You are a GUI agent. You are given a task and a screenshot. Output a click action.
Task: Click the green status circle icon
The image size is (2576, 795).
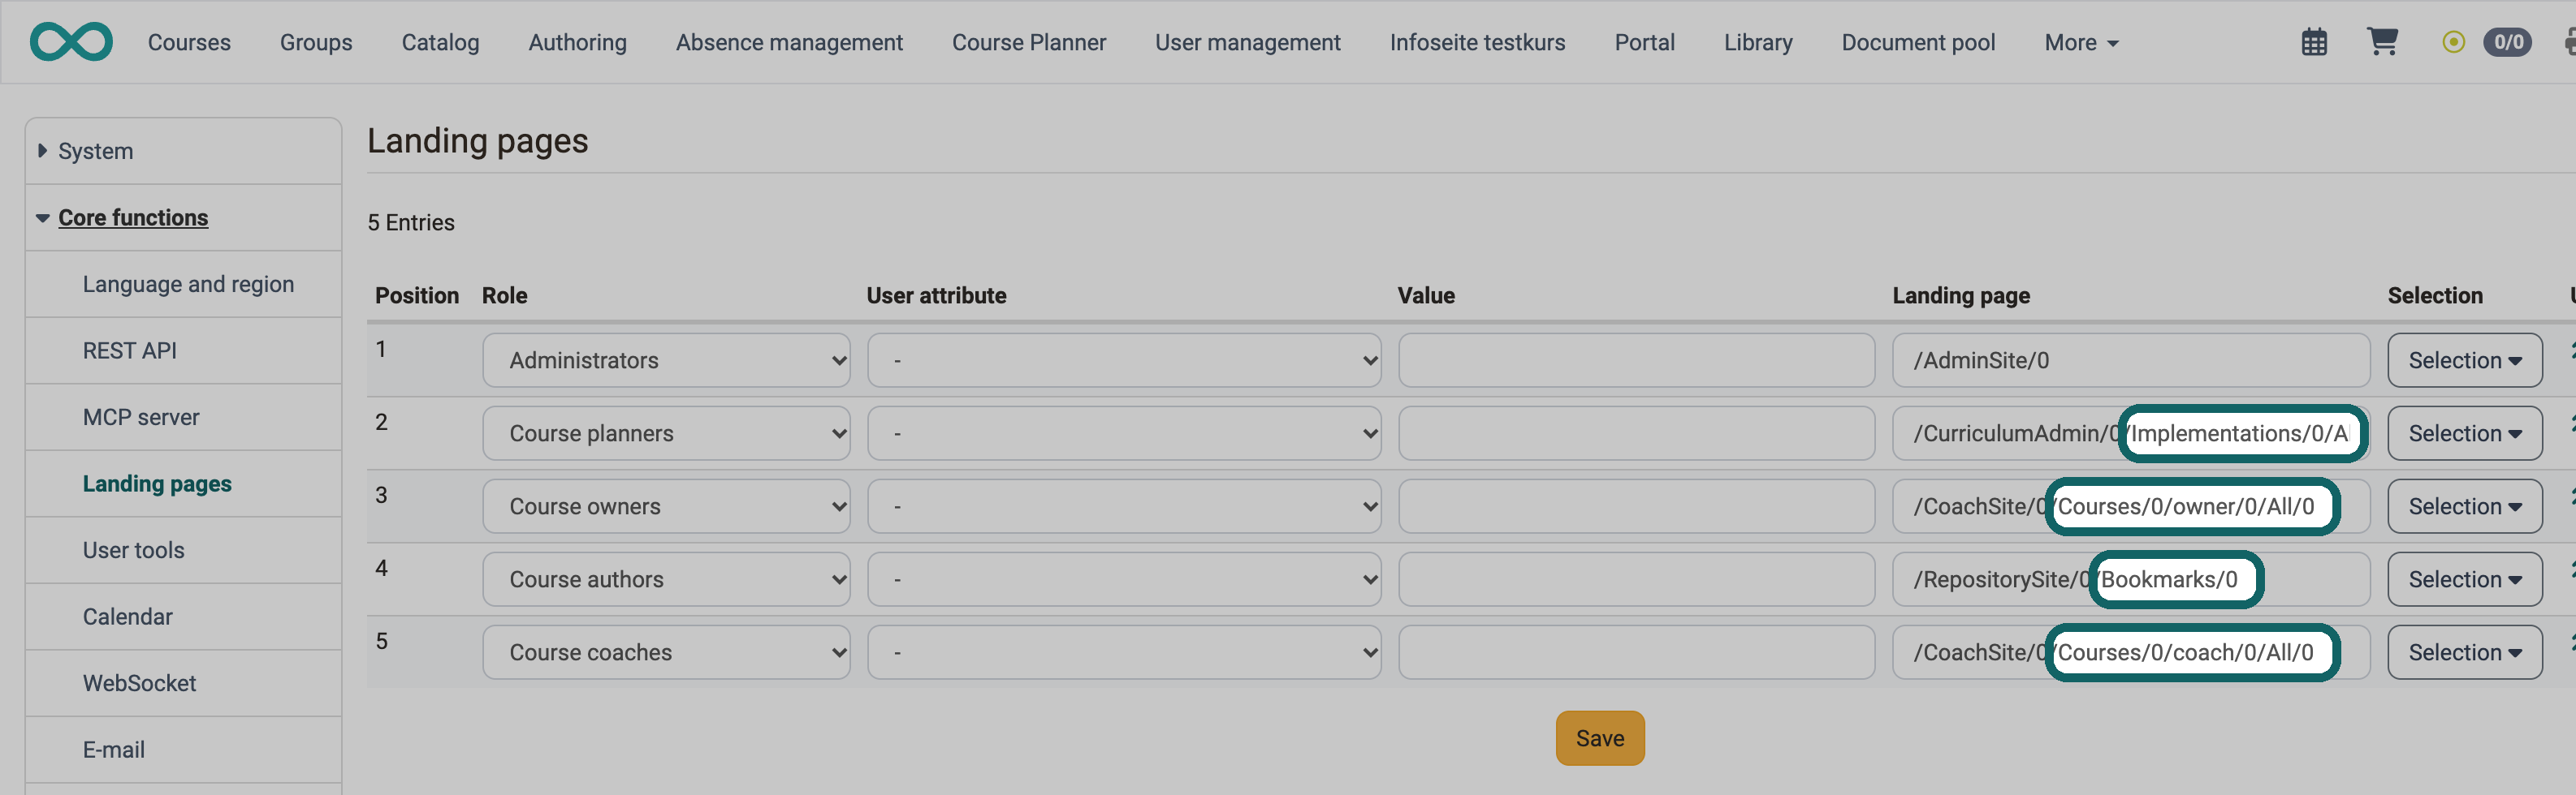coord(2453,42)
